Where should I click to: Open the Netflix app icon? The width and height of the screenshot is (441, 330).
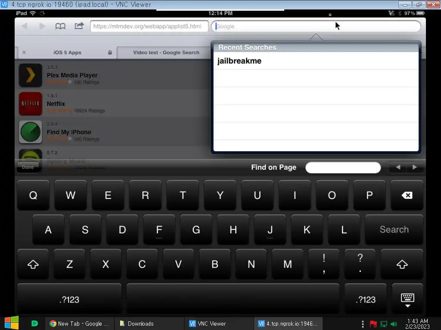(x=31, y=104)
